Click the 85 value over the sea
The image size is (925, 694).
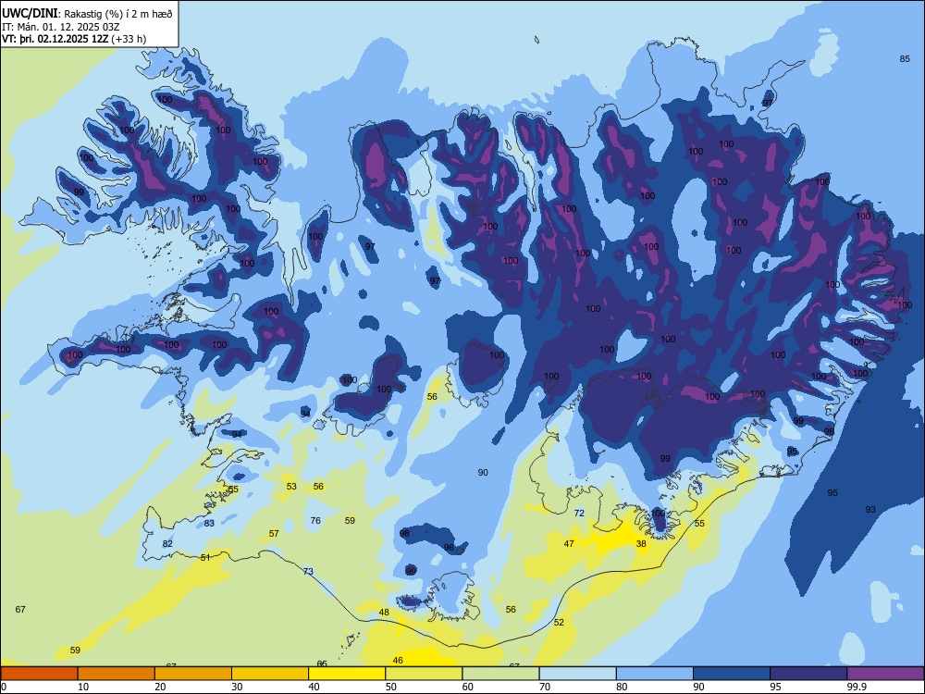(905, 58)
